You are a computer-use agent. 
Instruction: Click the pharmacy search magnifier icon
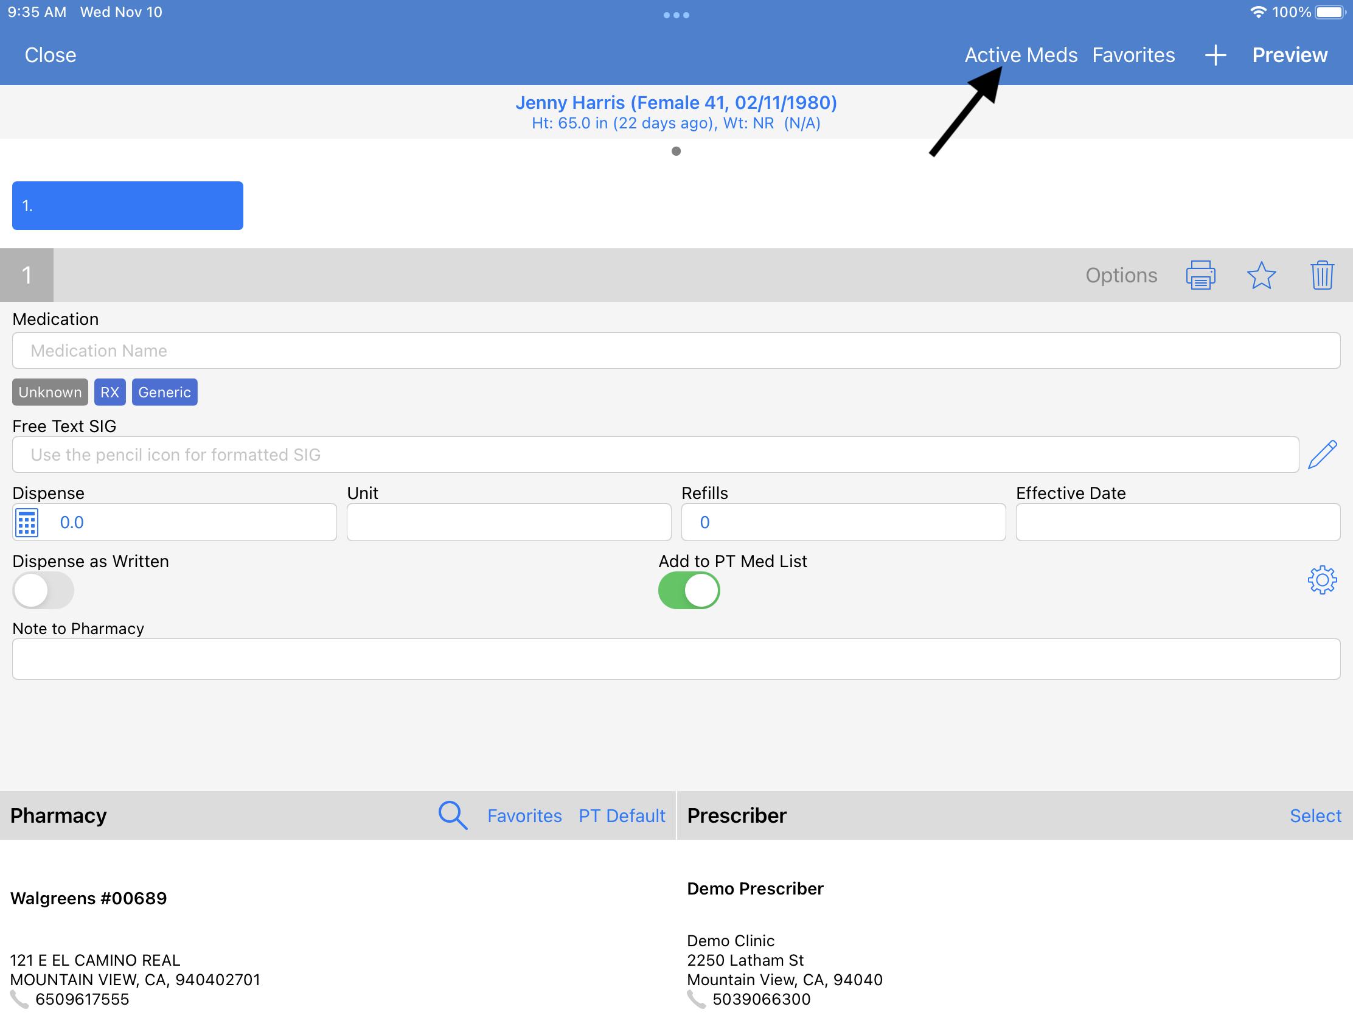(x=452, y=815)
